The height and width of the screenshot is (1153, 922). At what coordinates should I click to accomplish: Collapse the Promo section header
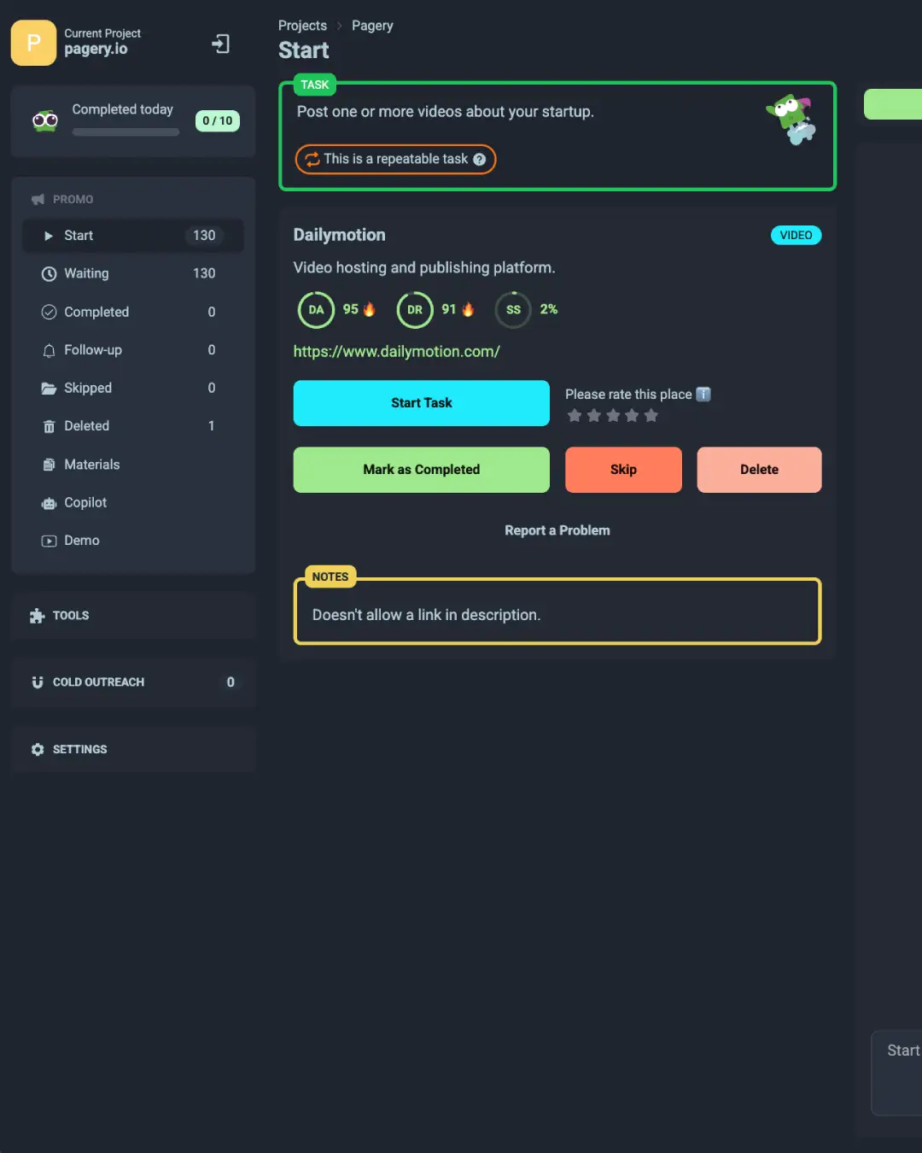(73, 199)
